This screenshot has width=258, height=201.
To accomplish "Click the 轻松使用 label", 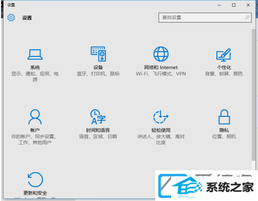I will pos(161,130).
